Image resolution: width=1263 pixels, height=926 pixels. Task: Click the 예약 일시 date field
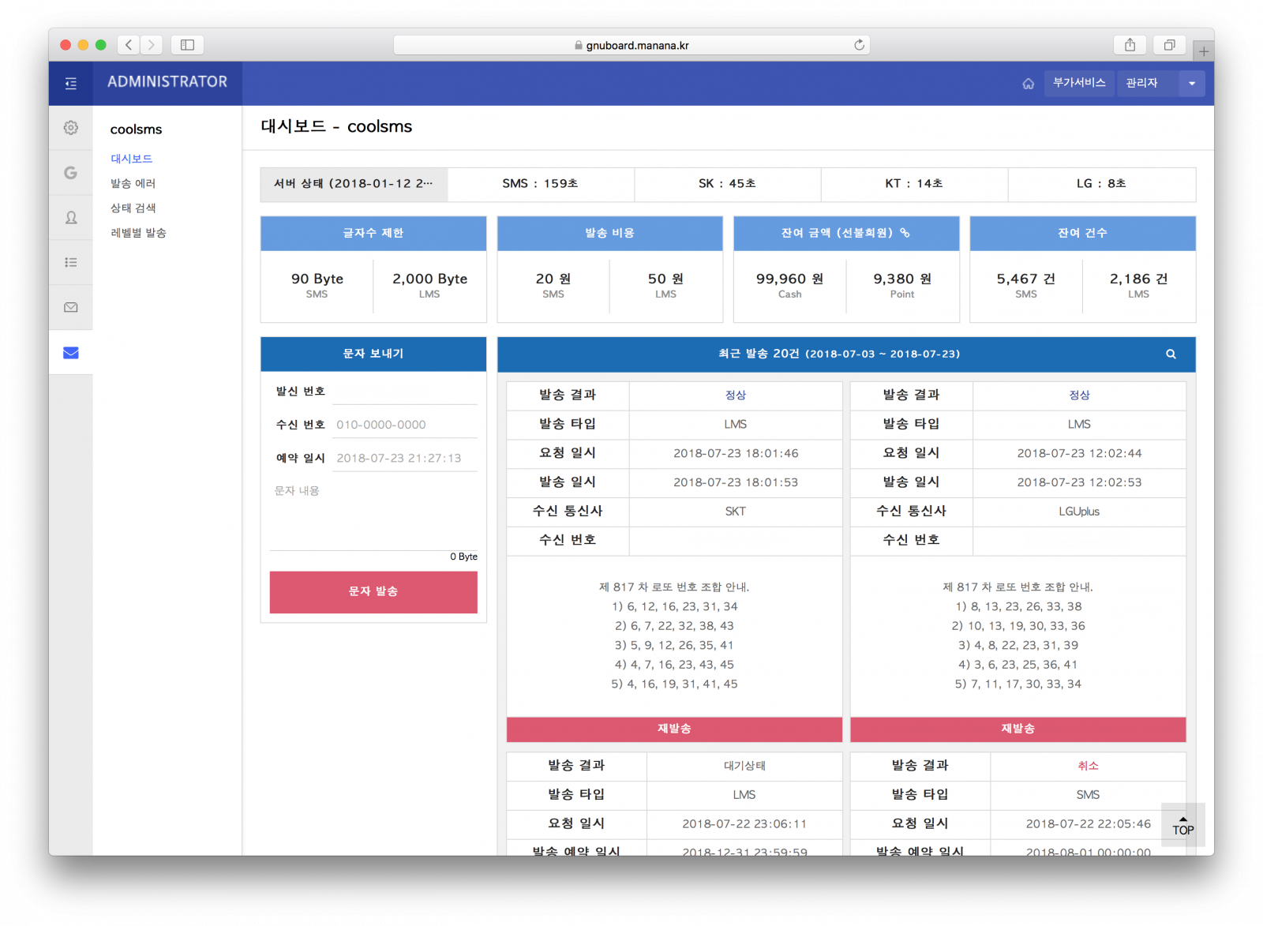coord(404,458)
